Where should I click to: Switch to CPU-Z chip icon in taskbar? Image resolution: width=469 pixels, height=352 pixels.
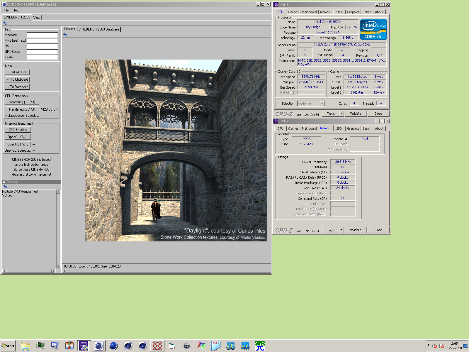[x=84, y=346]
